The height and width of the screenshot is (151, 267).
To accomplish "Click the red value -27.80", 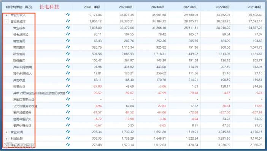I will click(97, 86).
